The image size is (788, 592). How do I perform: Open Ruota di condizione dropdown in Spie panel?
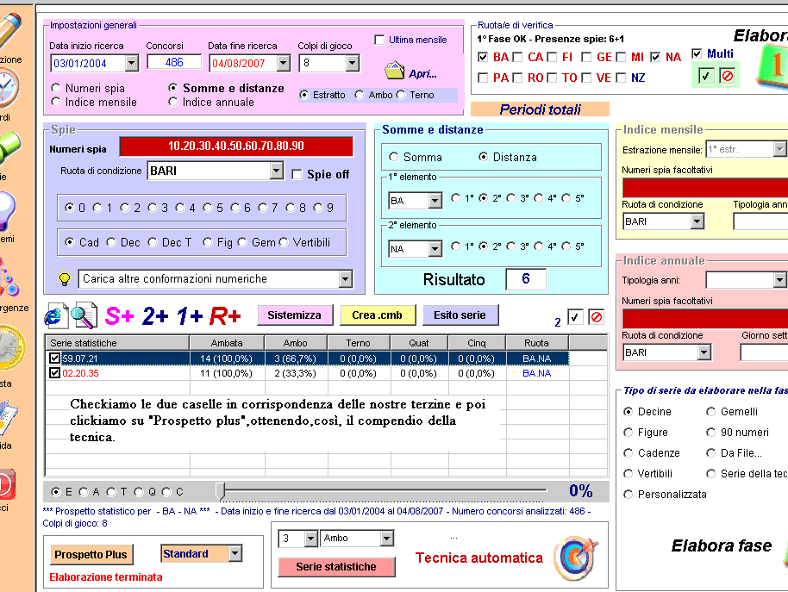[x=277, y=171]
